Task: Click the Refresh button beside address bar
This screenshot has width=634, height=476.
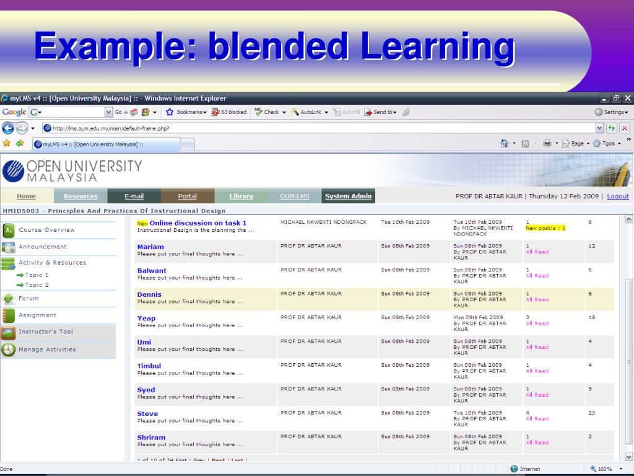Action: pos(611,128)
